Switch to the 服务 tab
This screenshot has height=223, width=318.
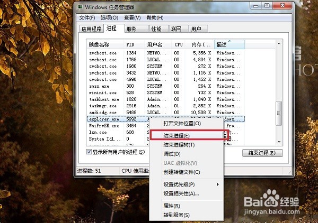(x=137, y=29)
